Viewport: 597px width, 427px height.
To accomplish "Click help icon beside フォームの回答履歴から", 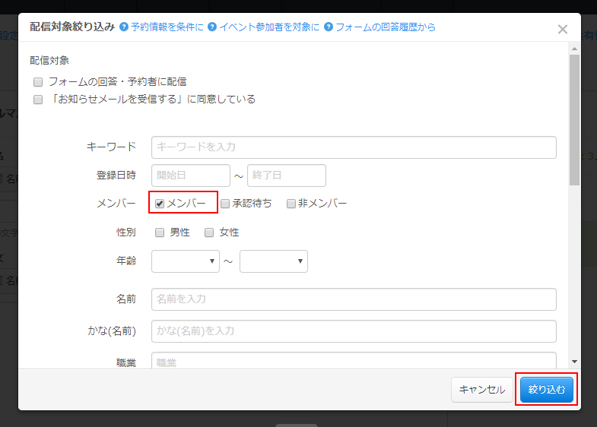I will pyautogui.click(x=329, y=27).
